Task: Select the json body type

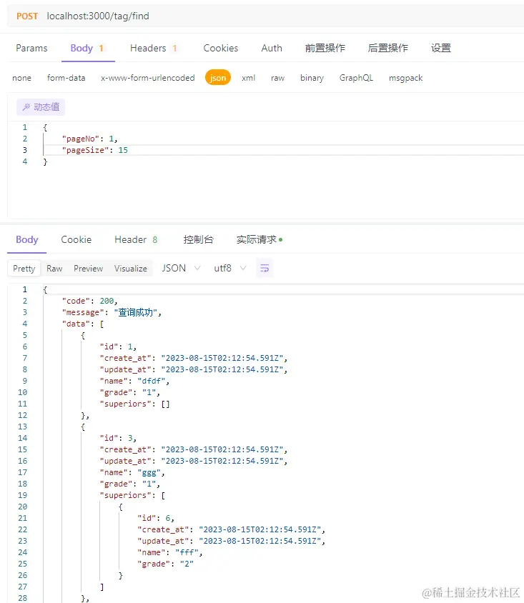Action: click(218, 78)
